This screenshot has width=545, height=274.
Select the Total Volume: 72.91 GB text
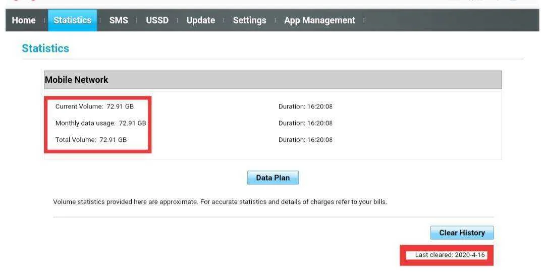[x=91, y=140]
